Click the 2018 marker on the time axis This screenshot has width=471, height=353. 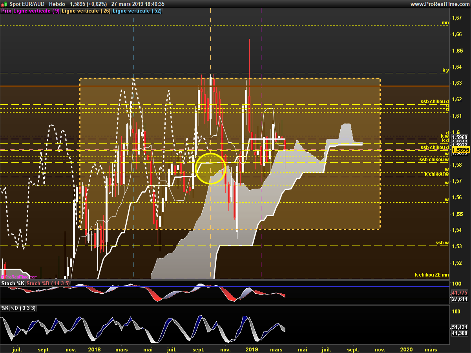tap(95, 349)
